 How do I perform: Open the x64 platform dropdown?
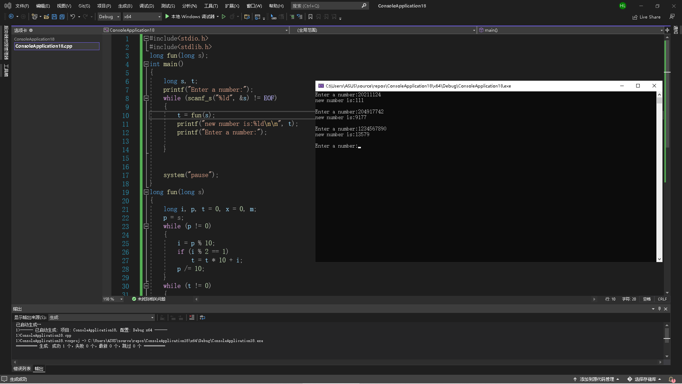pyautogui.click(x=142, y=17)
